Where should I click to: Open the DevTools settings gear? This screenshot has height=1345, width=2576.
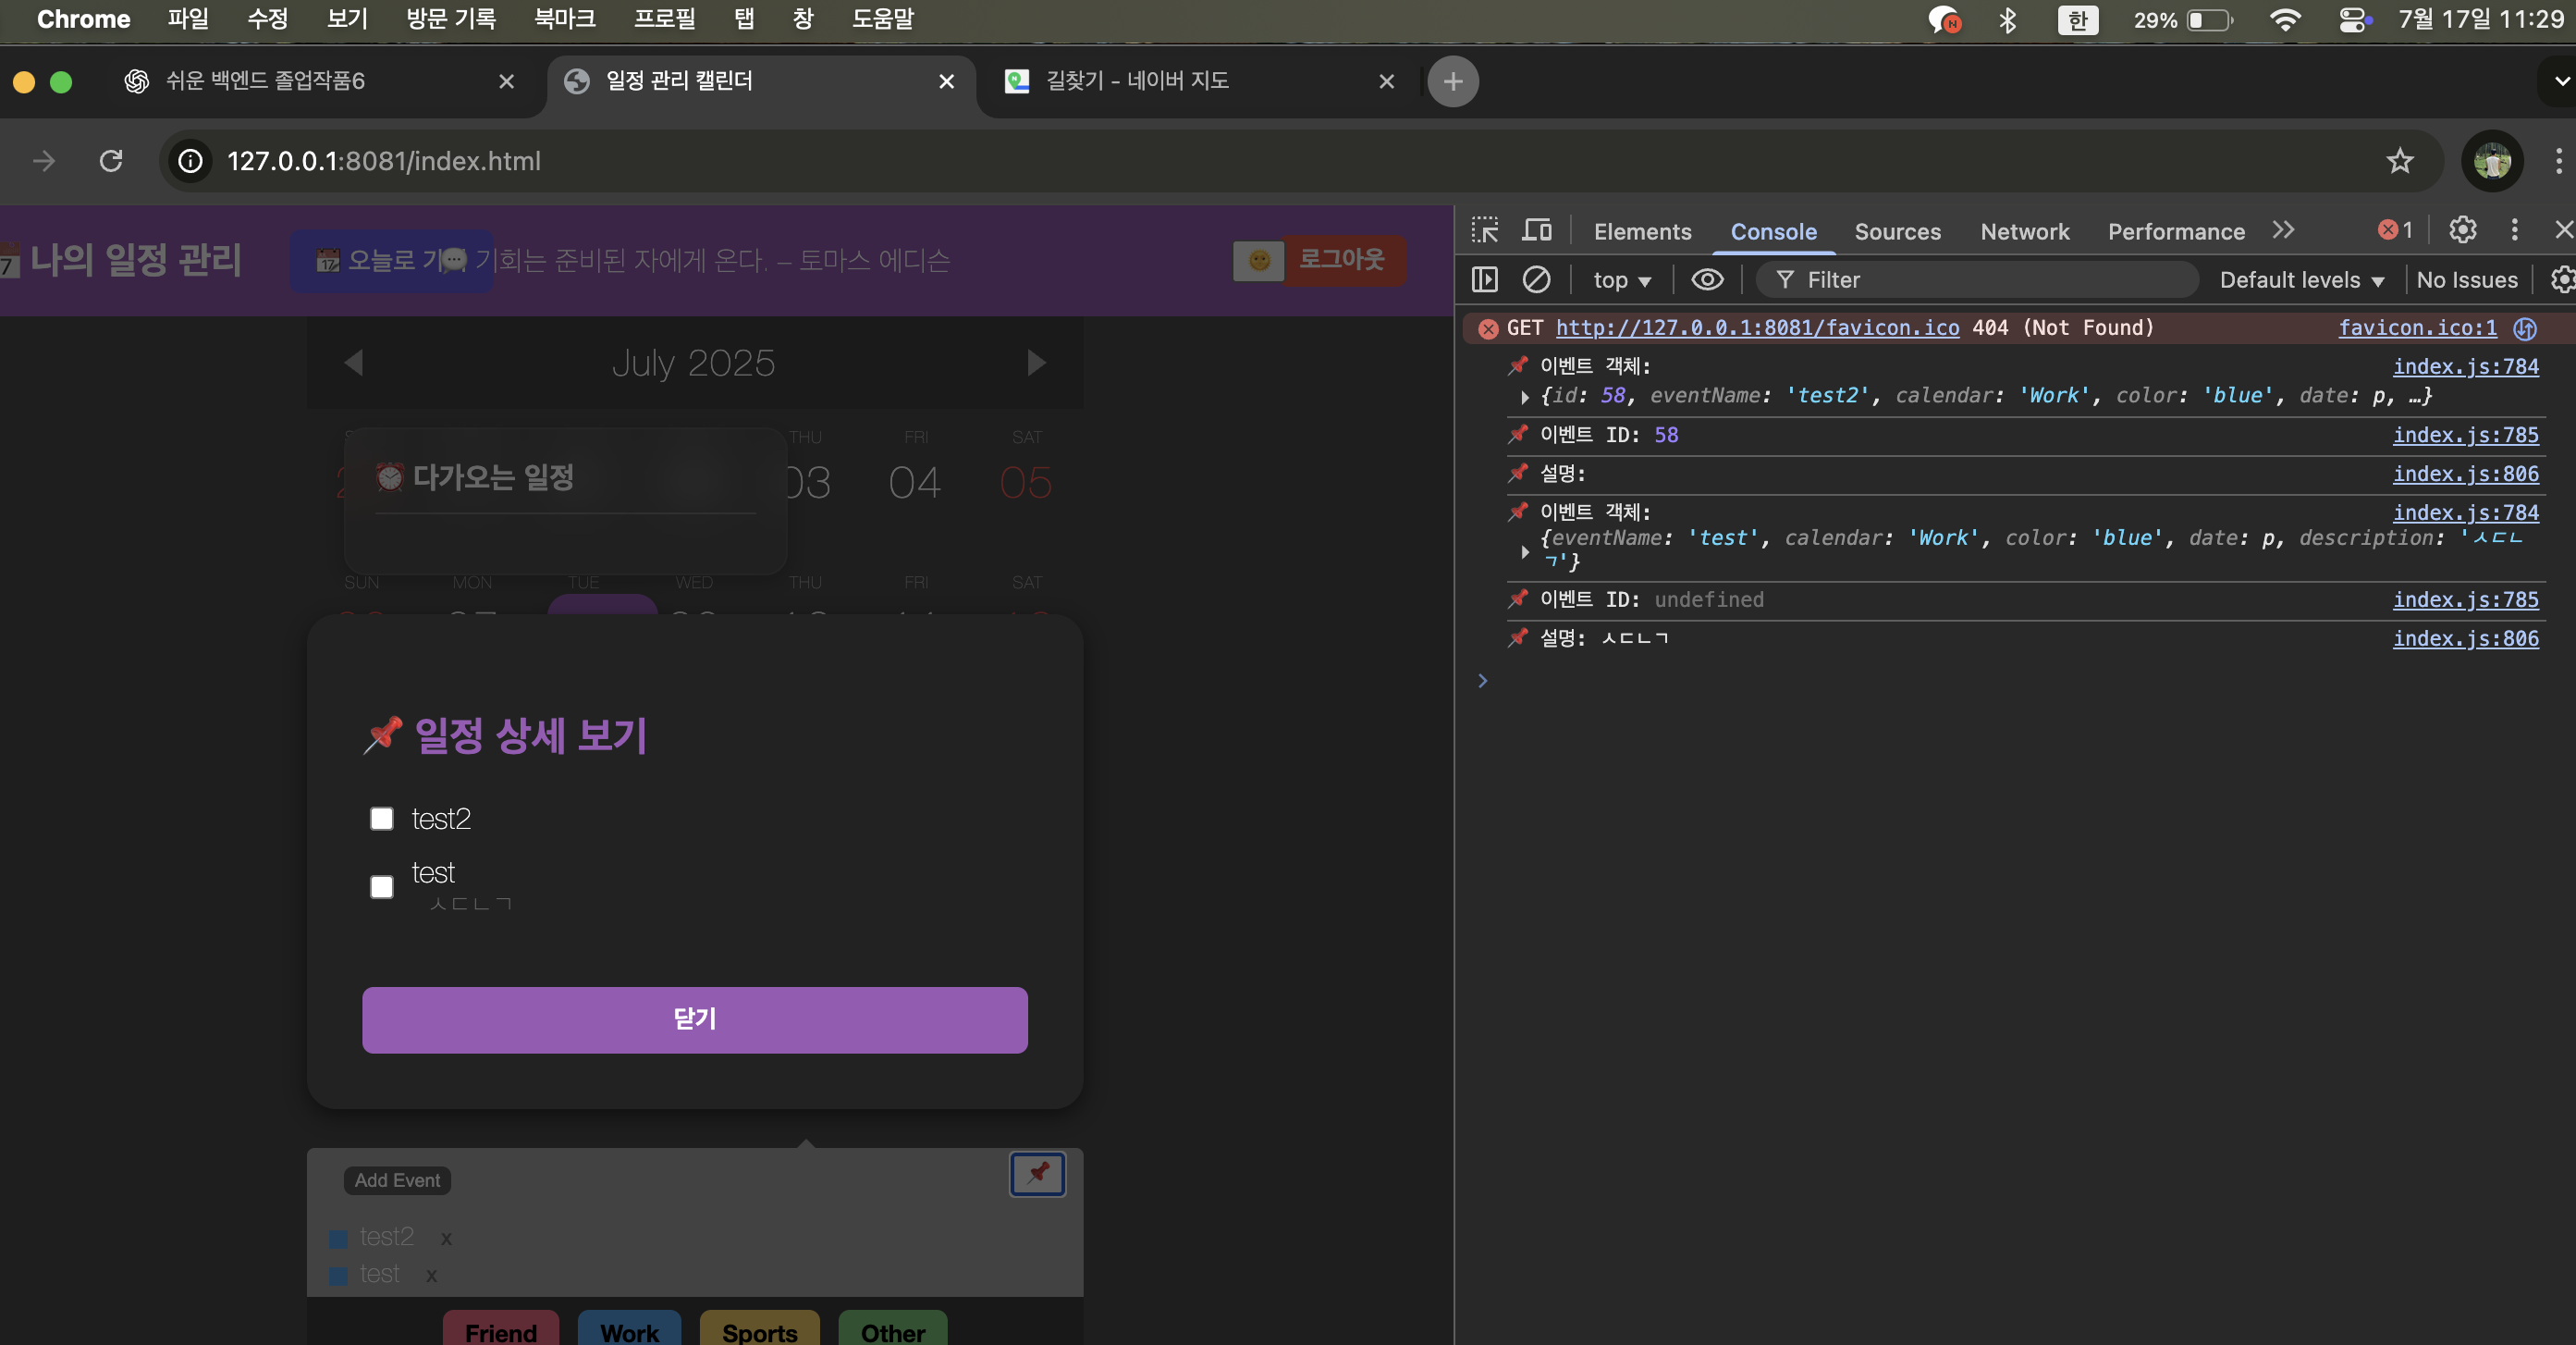(2462, 230)
